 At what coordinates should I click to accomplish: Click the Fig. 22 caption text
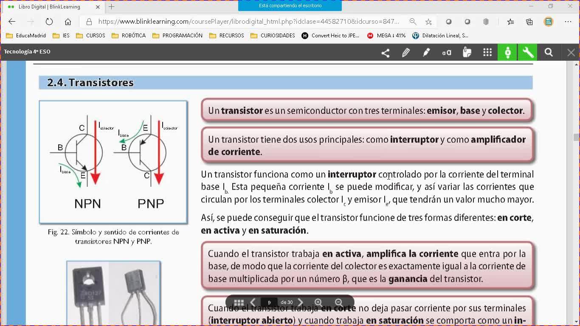click(113, 237)
